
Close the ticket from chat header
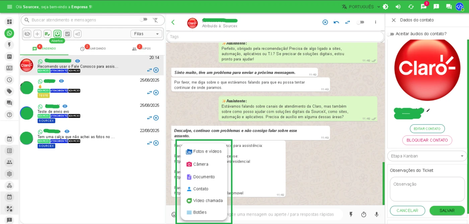coord(325,22)
